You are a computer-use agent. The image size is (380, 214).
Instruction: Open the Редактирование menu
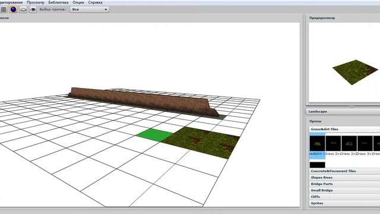(11, 2)
